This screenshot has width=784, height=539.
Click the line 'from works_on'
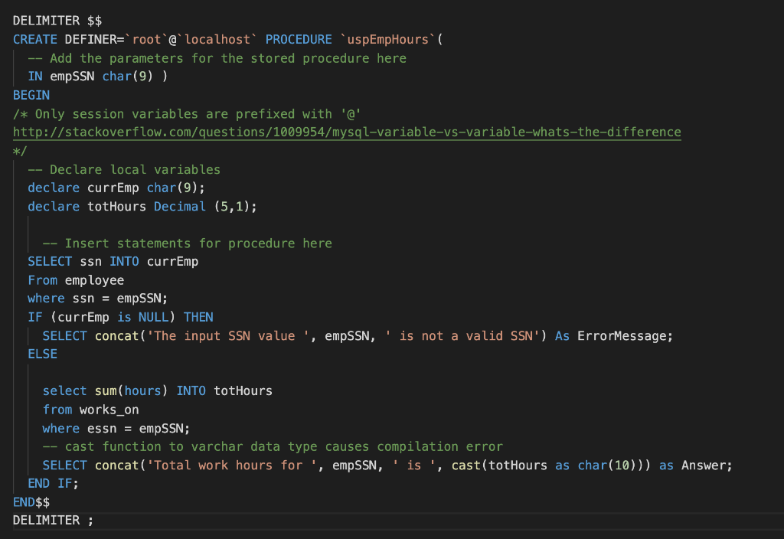click(x=91, y=410)
